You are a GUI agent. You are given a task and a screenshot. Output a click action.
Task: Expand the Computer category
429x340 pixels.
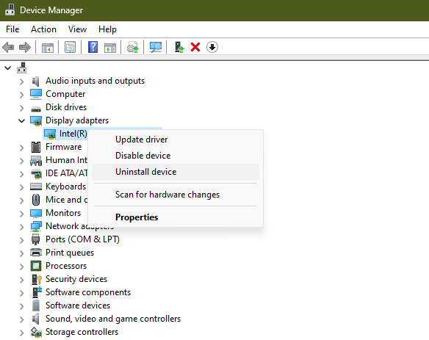click(x=21, y=95)
